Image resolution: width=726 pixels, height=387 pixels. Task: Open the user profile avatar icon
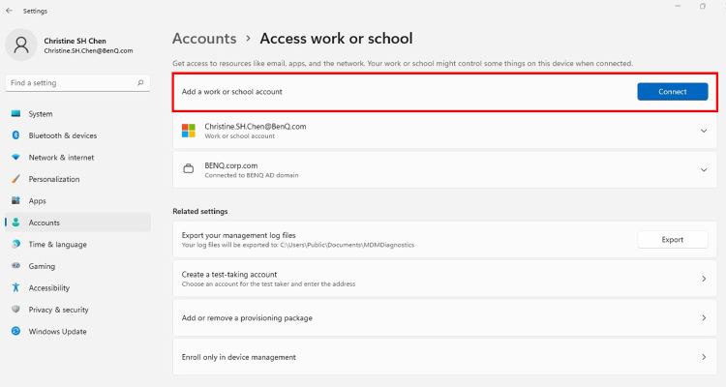coord(21,45)
